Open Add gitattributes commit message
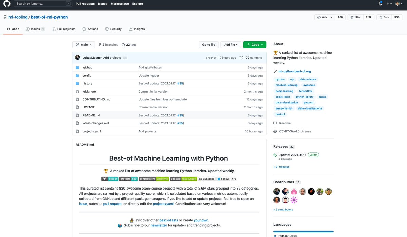 (x=150, y=67)
